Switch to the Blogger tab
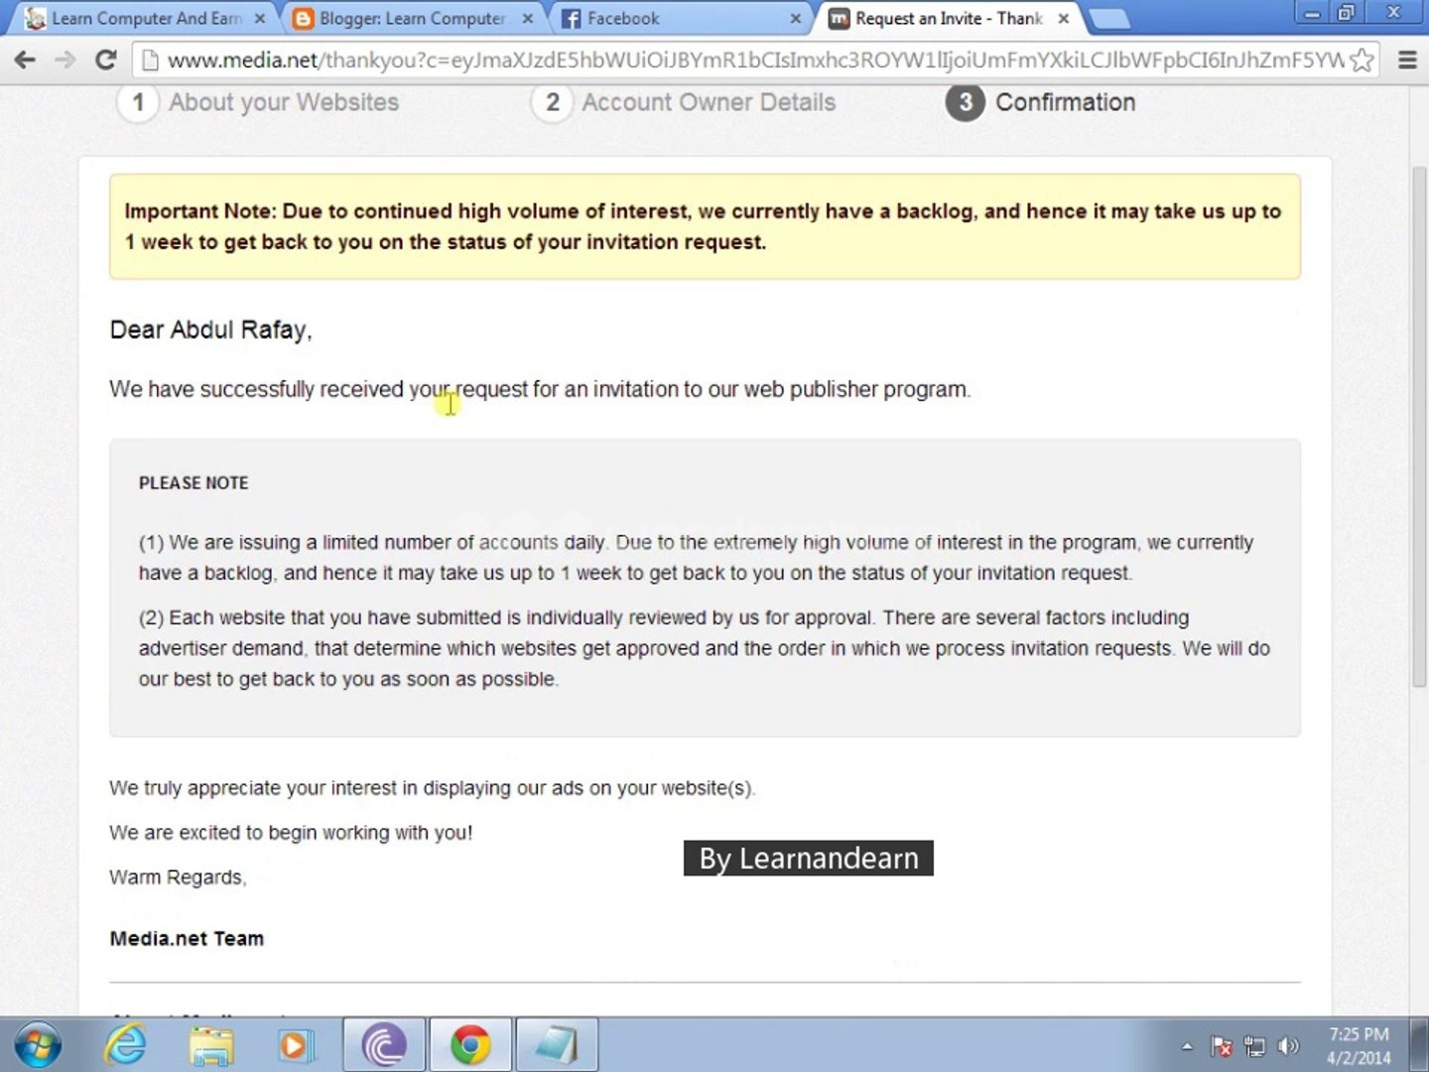 [412, 18]
